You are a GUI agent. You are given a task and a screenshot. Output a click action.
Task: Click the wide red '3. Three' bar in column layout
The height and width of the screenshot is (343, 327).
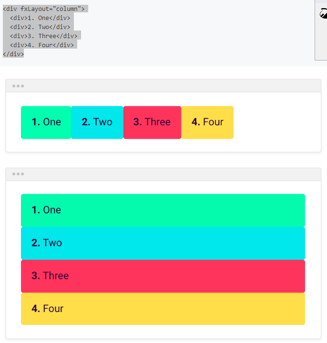click(x=163, y=276)
